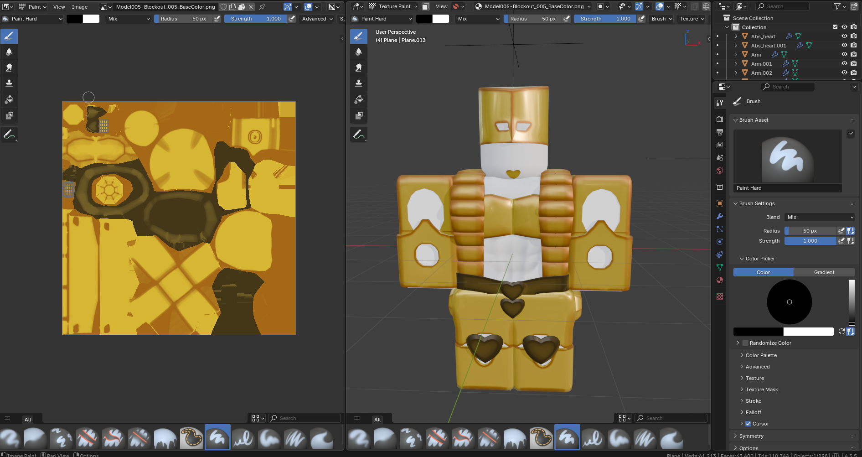Select the Clone tool in image editor
The image size is (862, 457).
point(9,84)
